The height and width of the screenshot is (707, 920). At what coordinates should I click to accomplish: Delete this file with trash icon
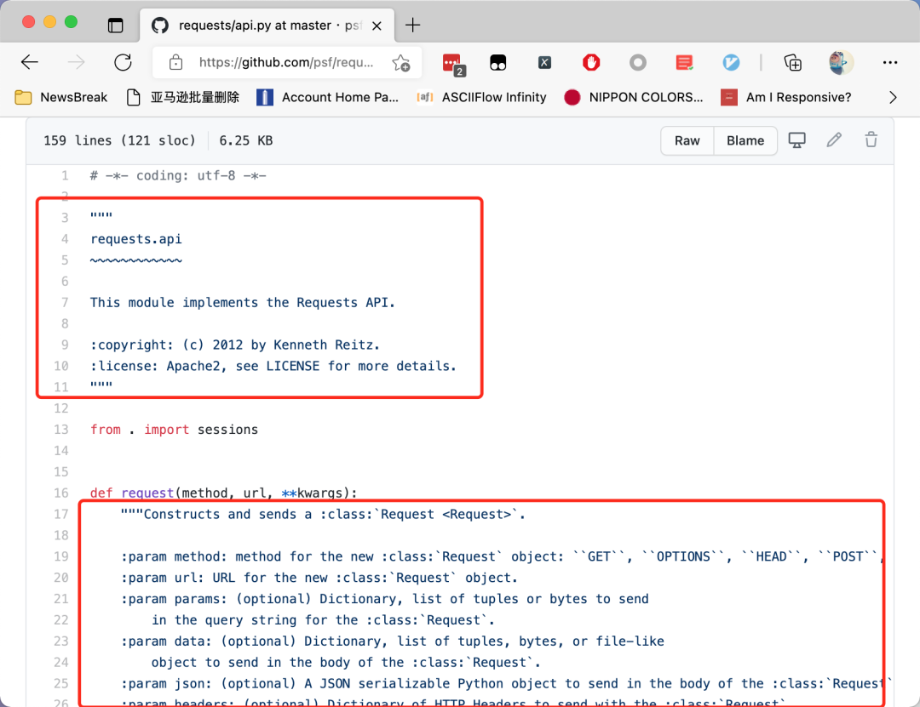click(x=871, y=140)
